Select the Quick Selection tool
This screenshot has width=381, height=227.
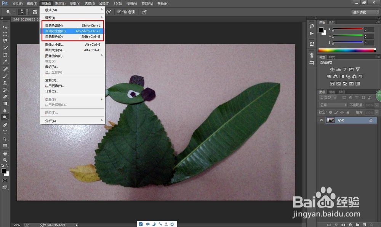pyautogui.click(x=5, y=48)
